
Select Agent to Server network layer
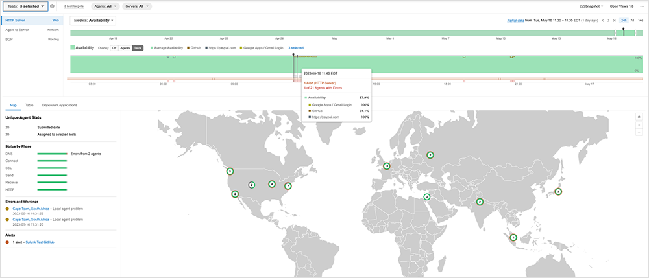pyautogui.click(x=18, y=30)
